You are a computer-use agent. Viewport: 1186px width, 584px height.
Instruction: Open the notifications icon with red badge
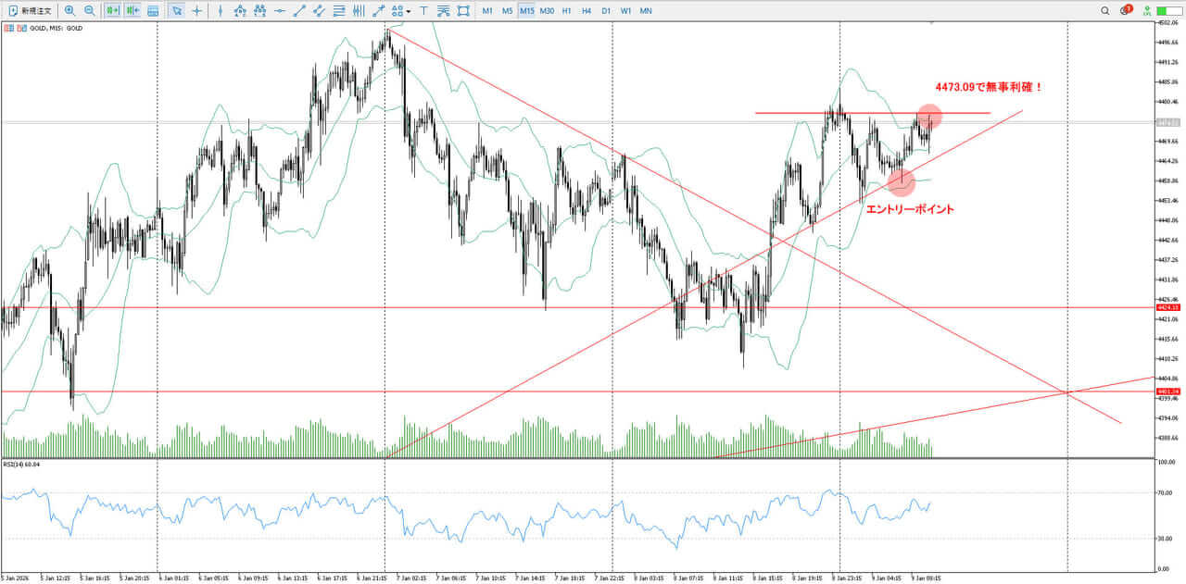click(1125, 11)
